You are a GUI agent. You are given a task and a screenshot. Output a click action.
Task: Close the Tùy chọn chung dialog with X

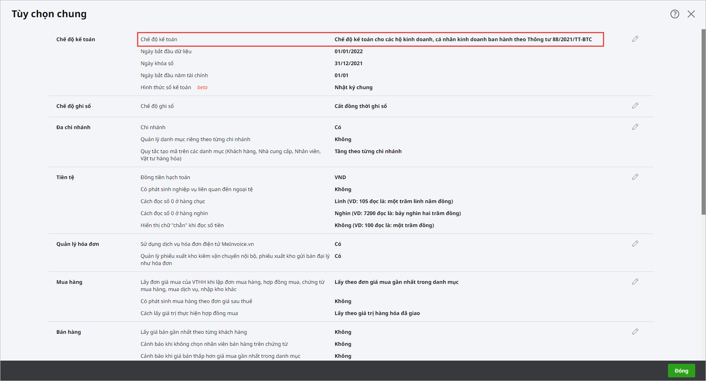coord(691,14)
